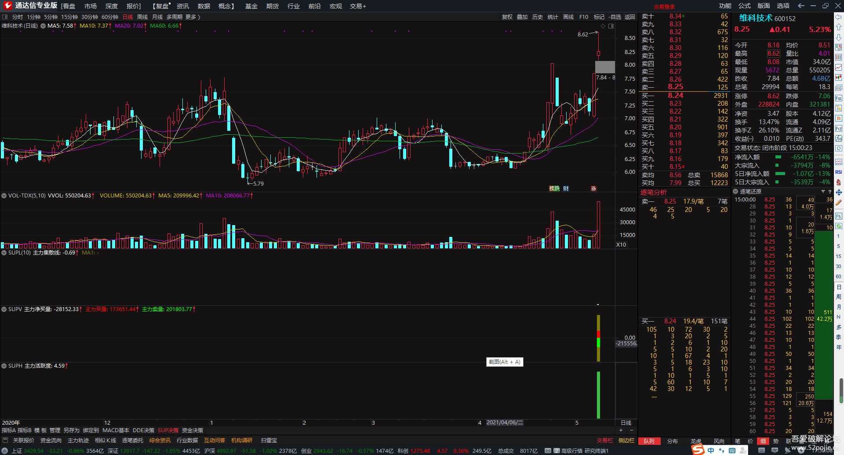Click the 队列 queue button
Viewport: 844px width, 455px height.
[x=649, y=441]
